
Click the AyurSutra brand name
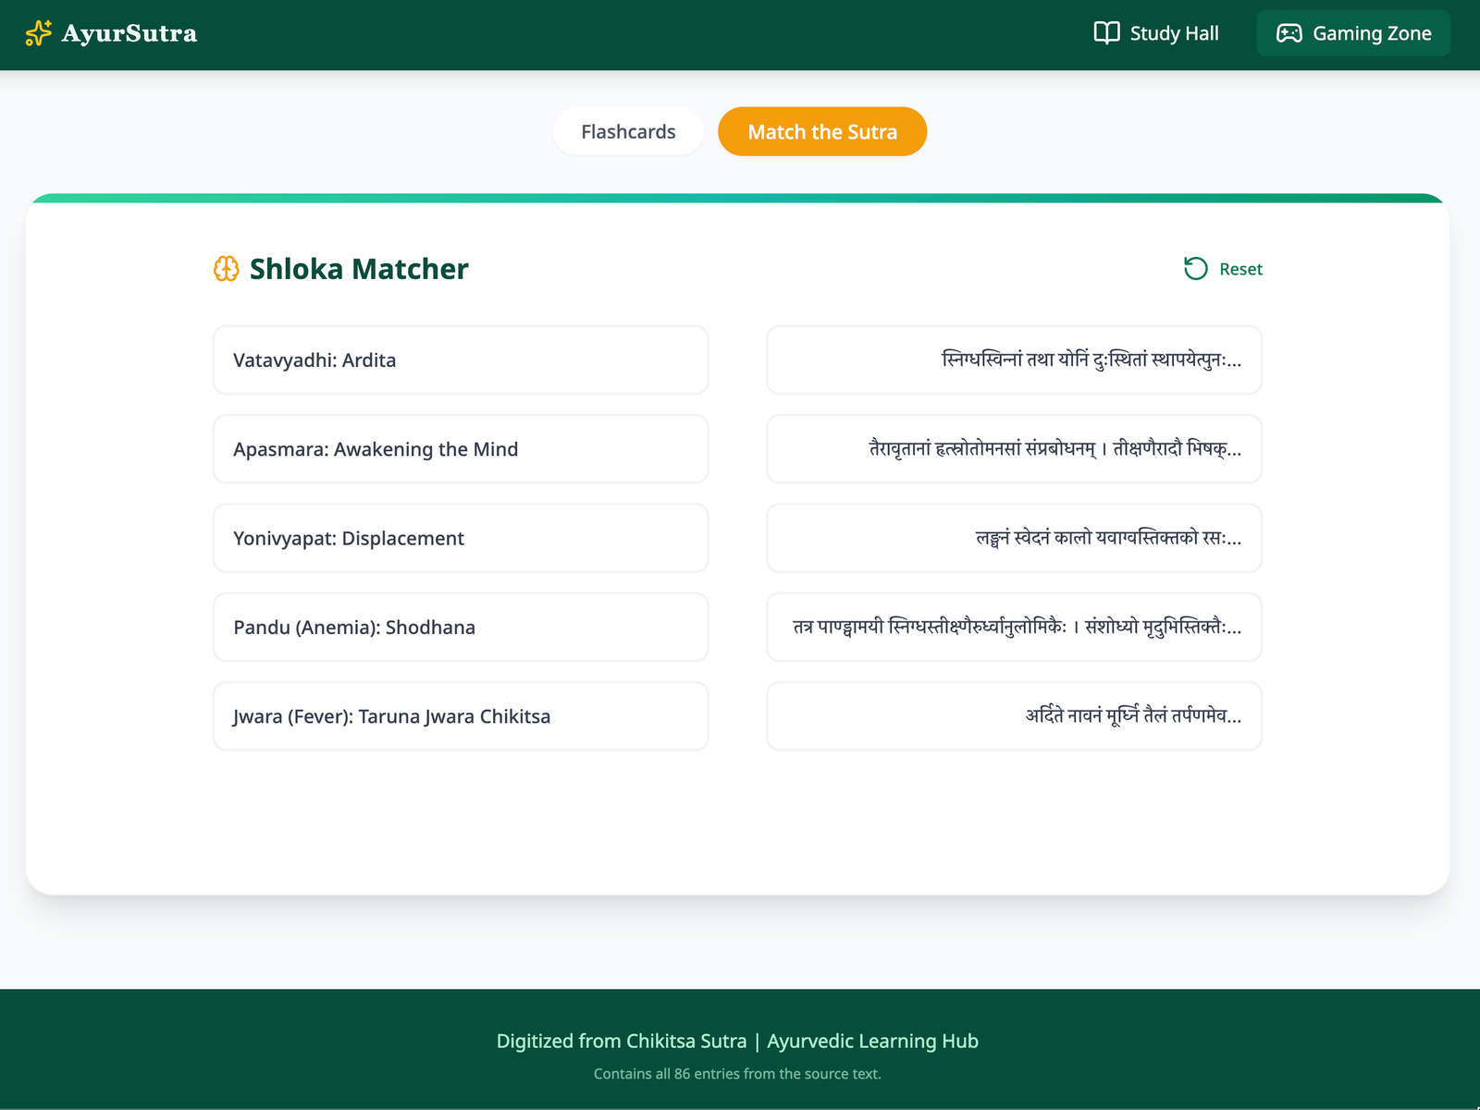129,33
